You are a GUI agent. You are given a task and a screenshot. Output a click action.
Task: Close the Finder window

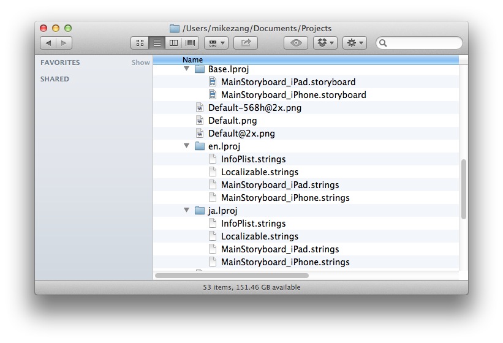pos(43,28)
